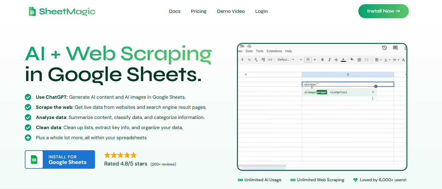The width and height of the screenshot is (442, 189).
Task: Click the 200+ reviews text
Action: tap(163, 164)
